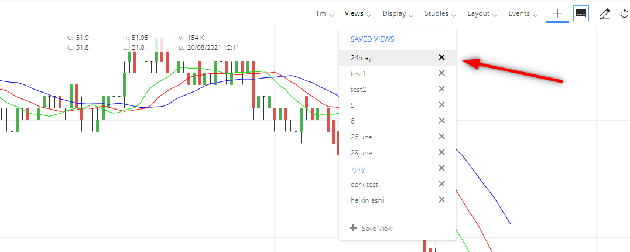Open the Events dropdown
Image resolution: width=630 pixels, height=252 pixels.
coord(523,13)
